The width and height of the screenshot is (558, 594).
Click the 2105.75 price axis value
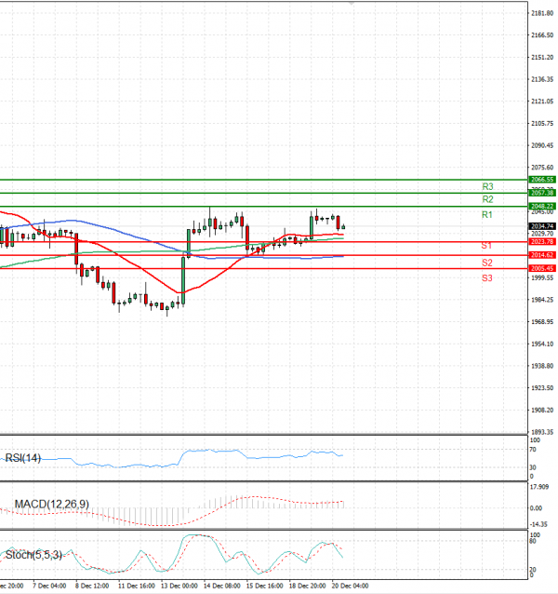click(x=542, y=124)
